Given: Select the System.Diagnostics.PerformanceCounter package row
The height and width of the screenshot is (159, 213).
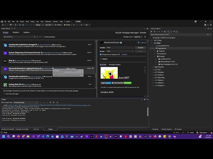Looking at the screenshot, I should (x=48, y=53).
